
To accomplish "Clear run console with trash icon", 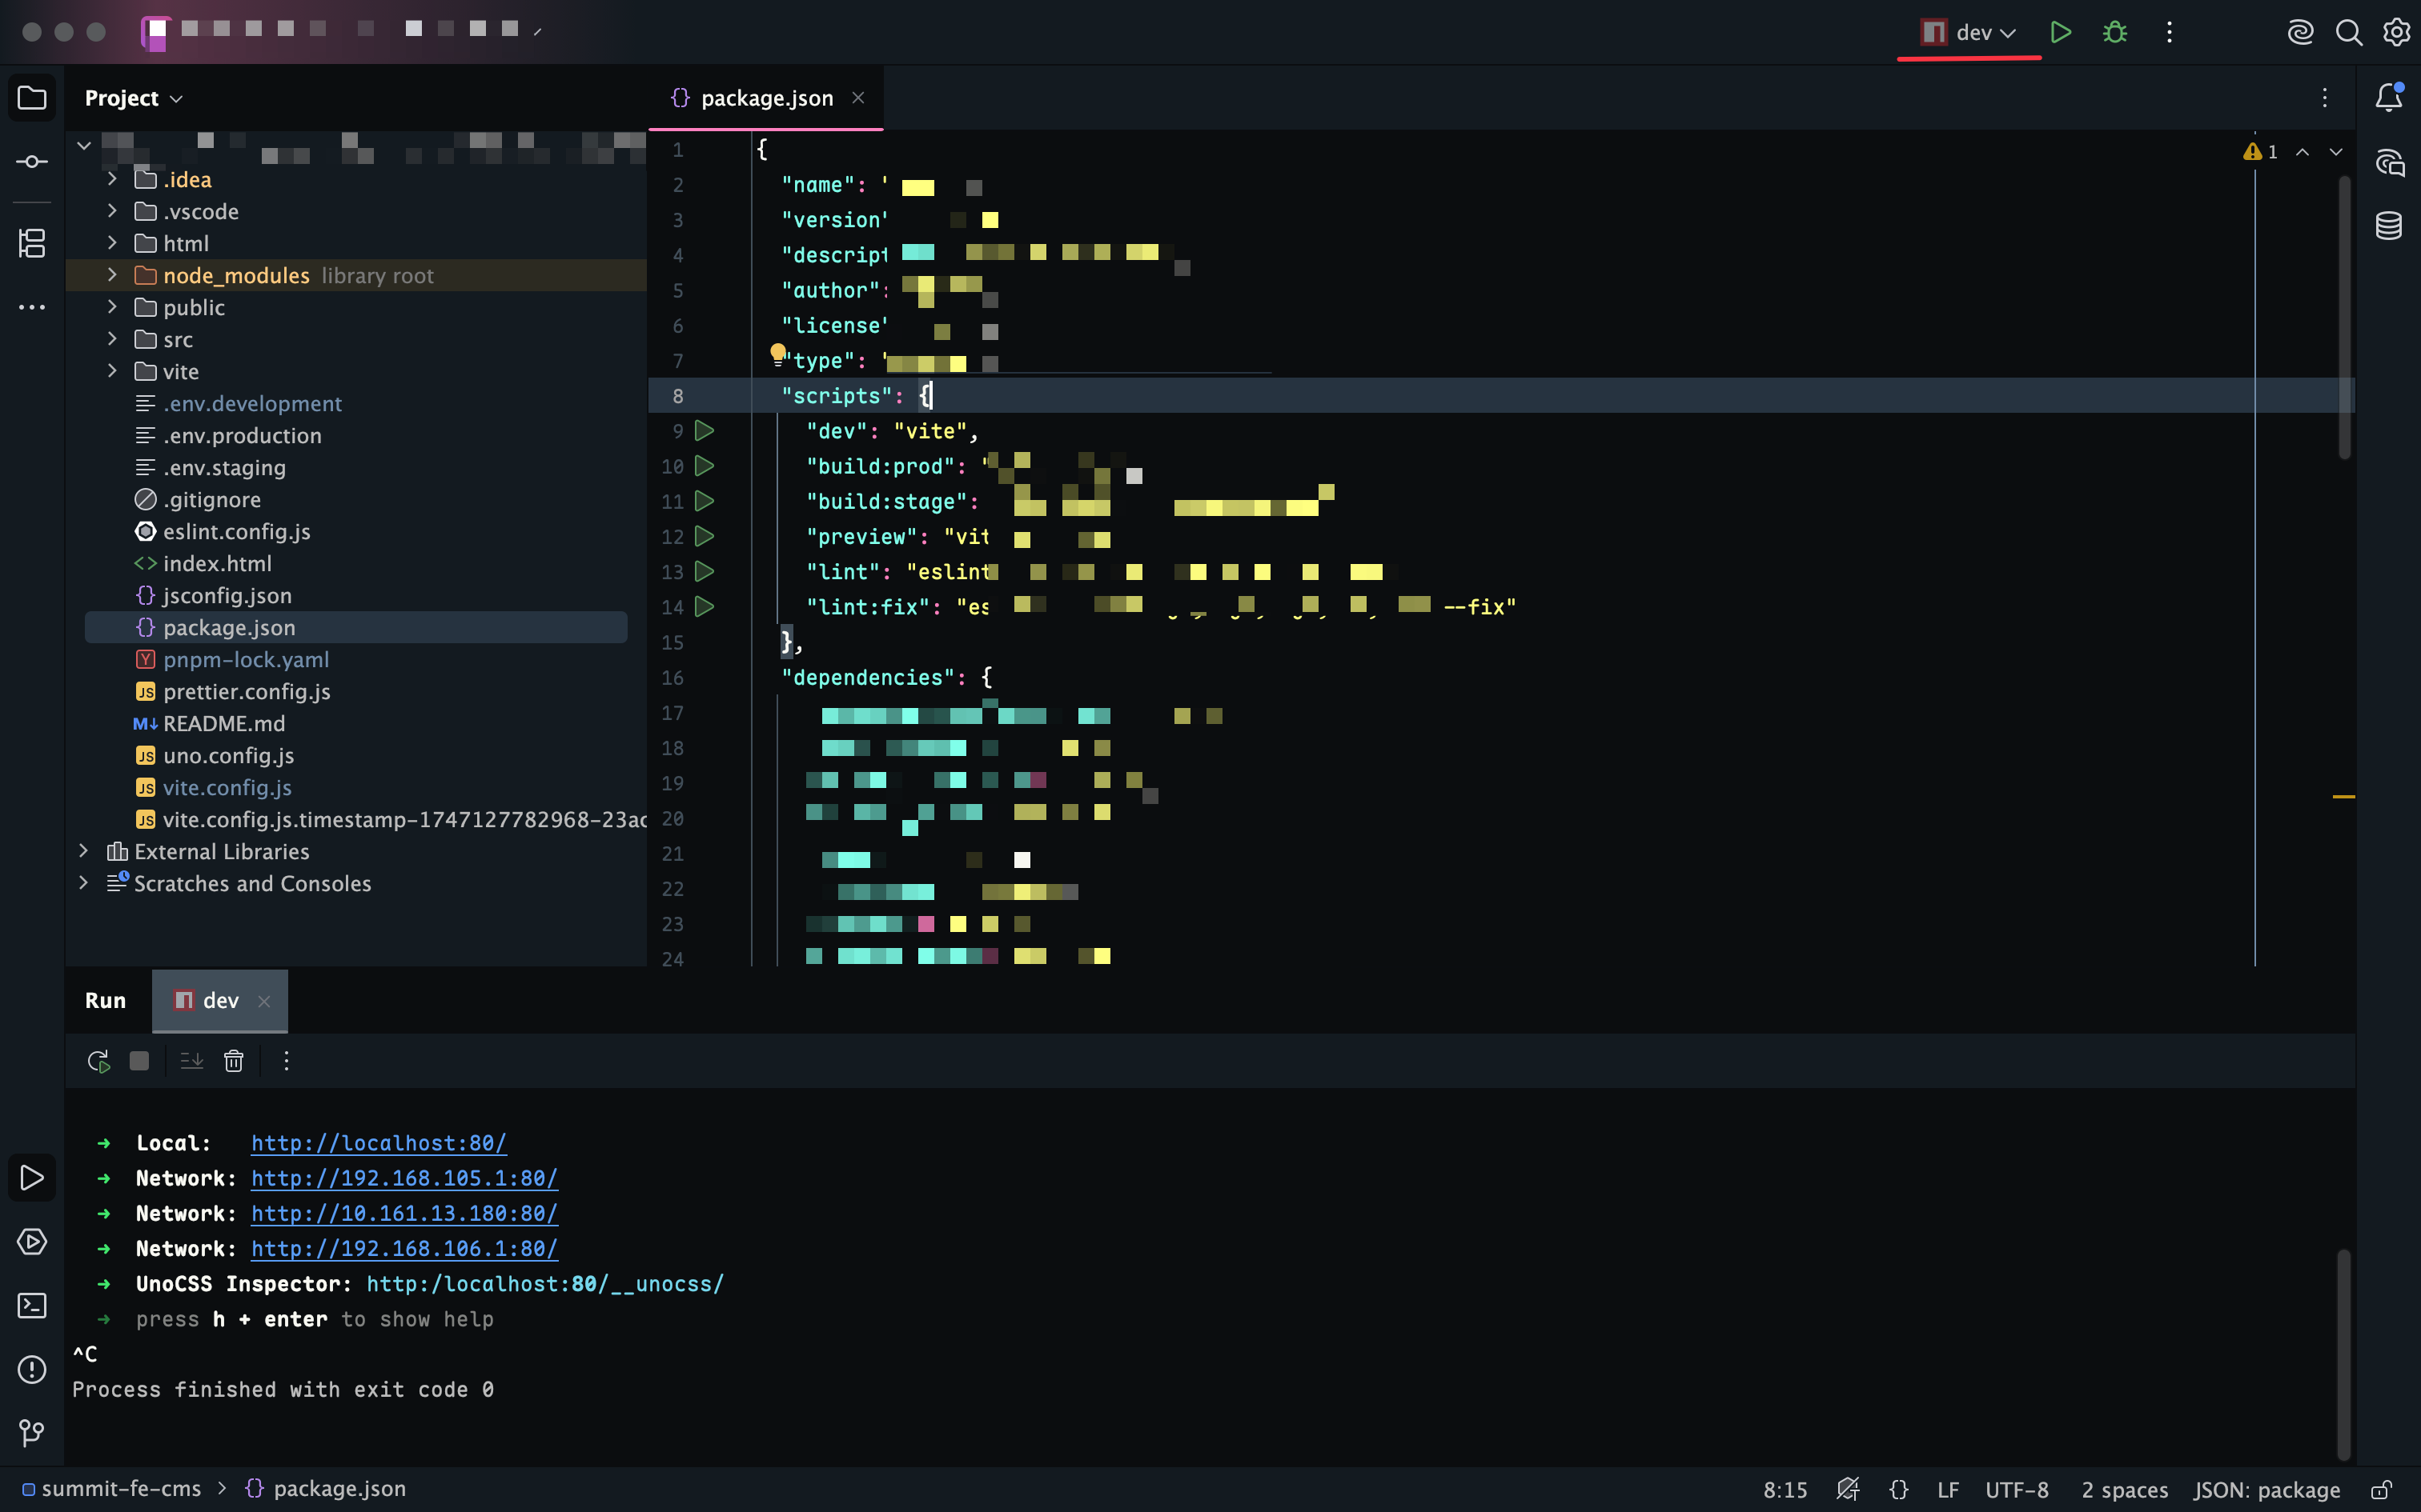I will pos(233,1061).
